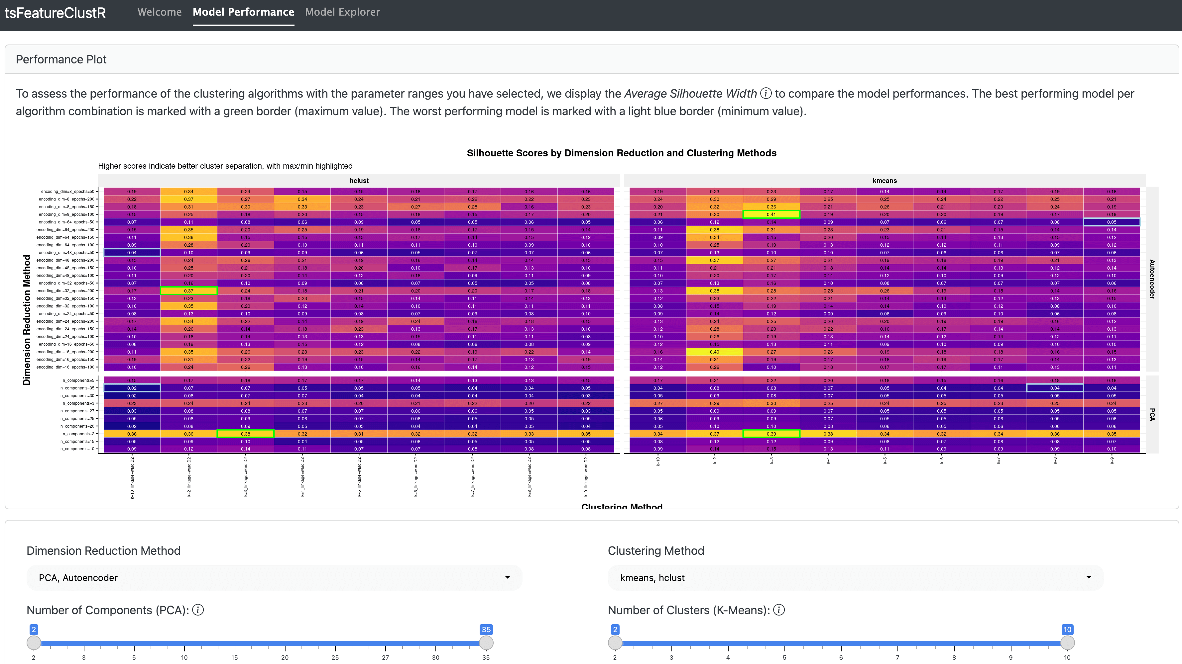Click the green-bordered 0.39 cell in PCA kmeans

click(771, 434)
